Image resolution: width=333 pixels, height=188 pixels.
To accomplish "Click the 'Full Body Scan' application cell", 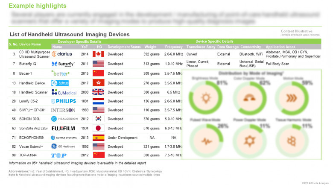I will click(x=277, y=64).
